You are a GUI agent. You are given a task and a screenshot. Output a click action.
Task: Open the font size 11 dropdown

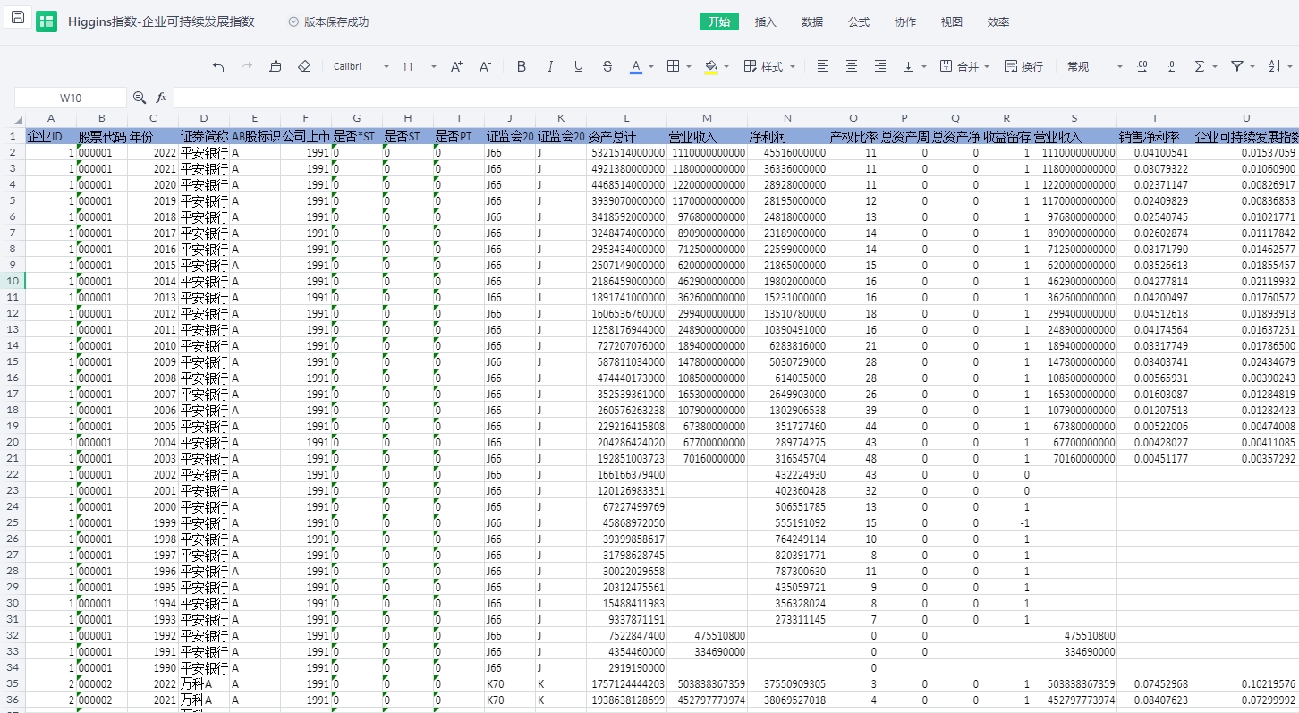click(419, 66)
